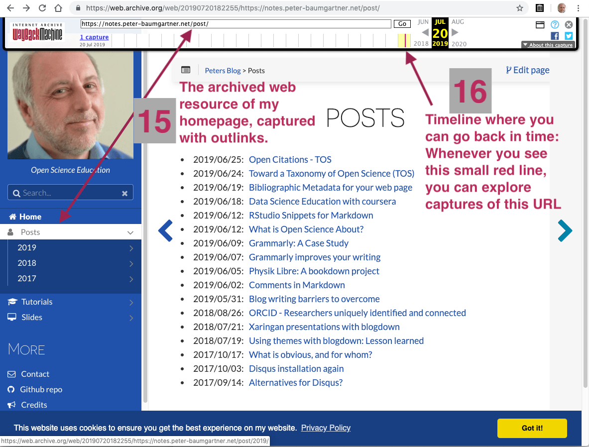Close the Wayback Machine toolbar
Image resolution: width=589 pixels, height=447 pixels.
tap(569, 24)
